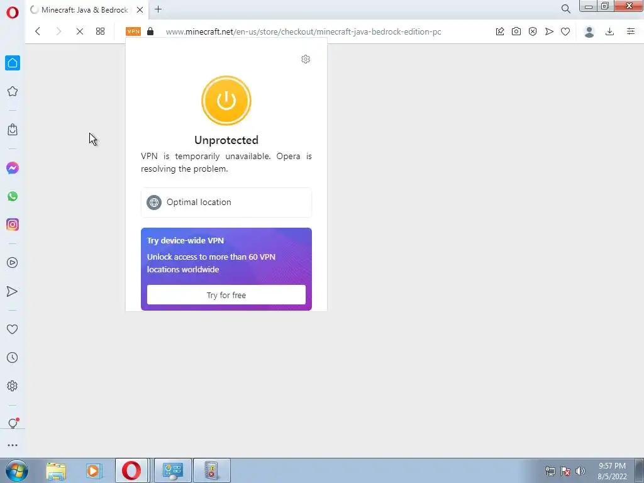Open My Flow arrow in sidebar
Screen dimensions: 644x483
(13, 291)
